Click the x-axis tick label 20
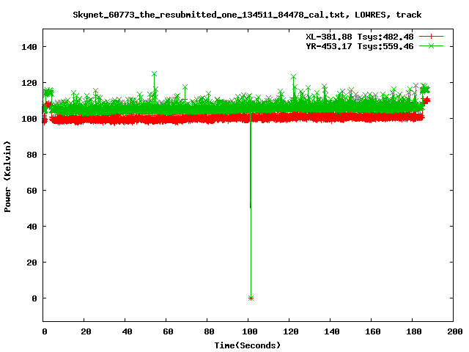Screen dimensions: 469x352 [86, 331]
